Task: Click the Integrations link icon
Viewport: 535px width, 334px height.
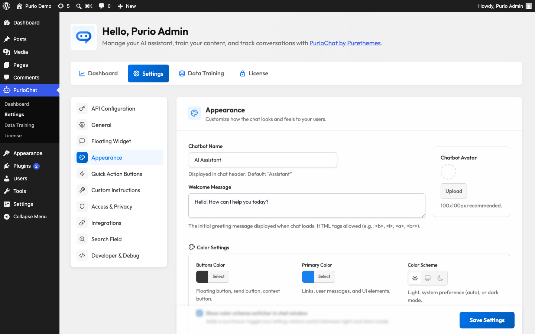Action: coord(82,223)
